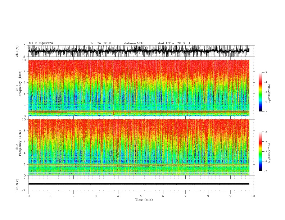285x220 pixels.
Task: Click the upper "log(PSD)(V²/Hz)" colorbar label
Action: [x=269, y=94]
